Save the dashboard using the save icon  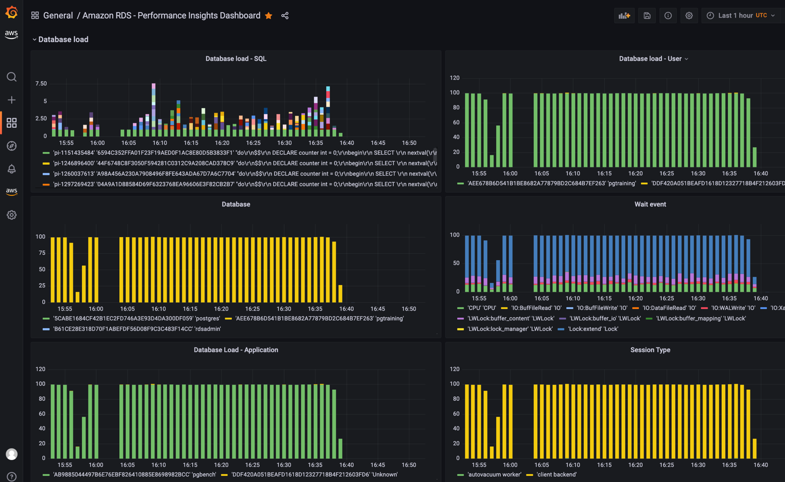(647, 15)
